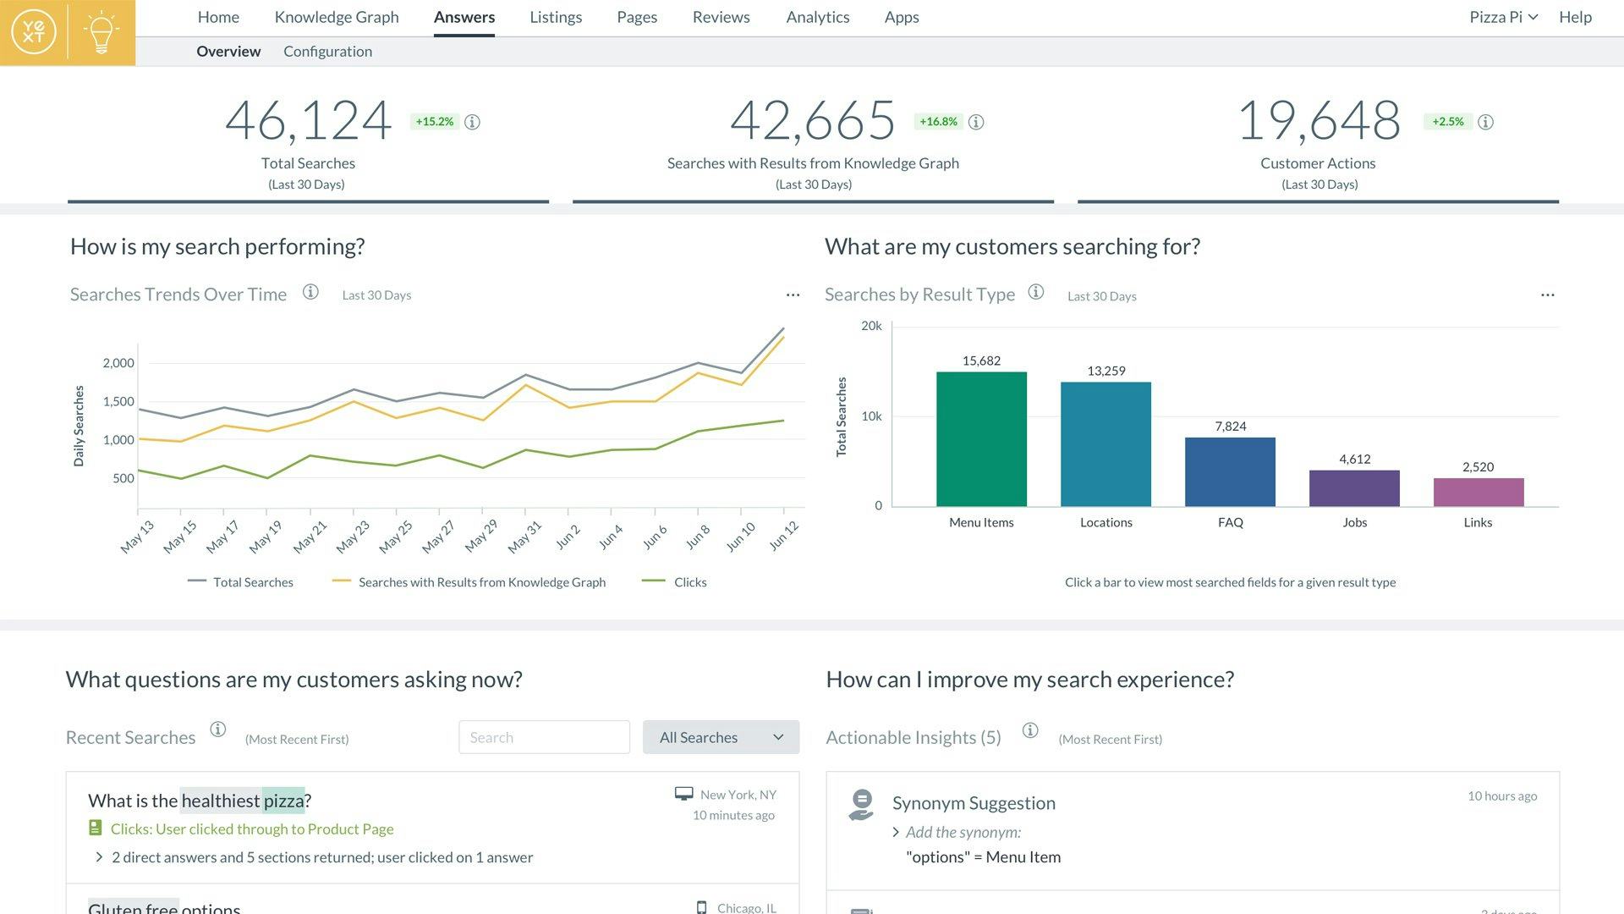Click the lightbulb Answers icon
The height and width of the screenshot is (914, 1624).
[101, 32]
